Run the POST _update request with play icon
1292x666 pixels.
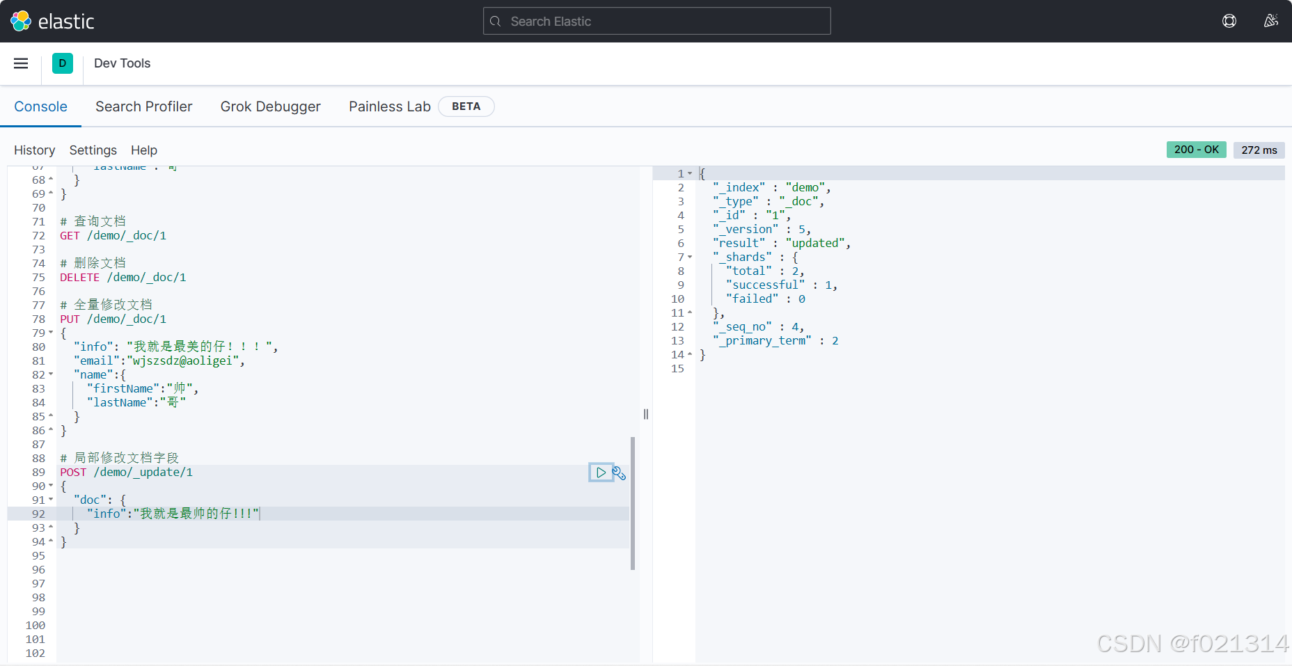pyautogui.click(x=600, y=473)
